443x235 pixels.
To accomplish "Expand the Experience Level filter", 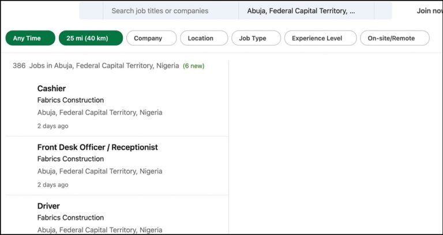I will click(x=317, y=38).
